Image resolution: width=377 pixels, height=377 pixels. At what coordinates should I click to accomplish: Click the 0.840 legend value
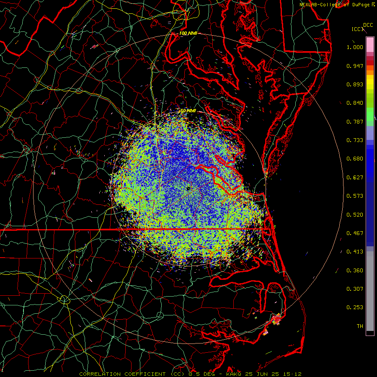[355, 103]
